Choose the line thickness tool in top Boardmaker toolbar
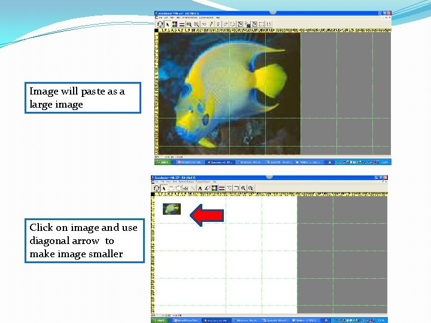This screenshot has width=431, height=323. click(182, 25)
